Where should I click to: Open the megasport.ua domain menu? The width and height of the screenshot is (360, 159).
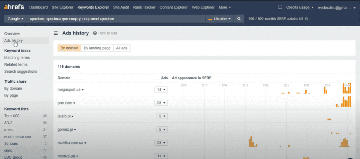(71, 90)
